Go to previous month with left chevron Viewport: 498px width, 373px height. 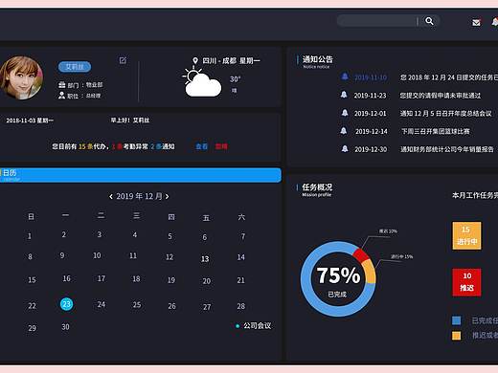[x=111, y=197]
